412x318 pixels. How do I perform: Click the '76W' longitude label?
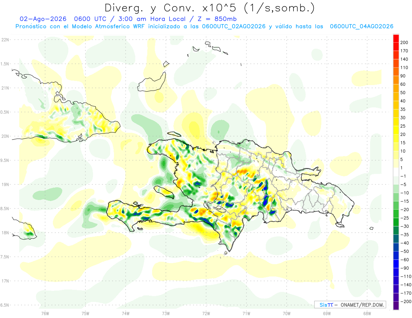point(45,314)
